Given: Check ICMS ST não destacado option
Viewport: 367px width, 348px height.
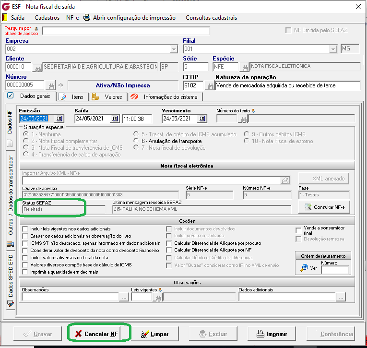Looking at the screenshot, I should click(x=25, y=243).
